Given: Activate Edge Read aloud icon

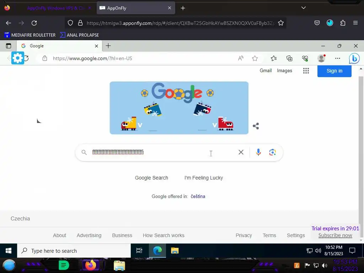Looking at the screenshot, I should [x=241, y=58].
